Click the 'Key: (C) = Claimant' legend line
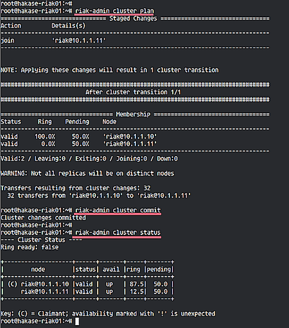Screen dimensions: 289x328 108,314
